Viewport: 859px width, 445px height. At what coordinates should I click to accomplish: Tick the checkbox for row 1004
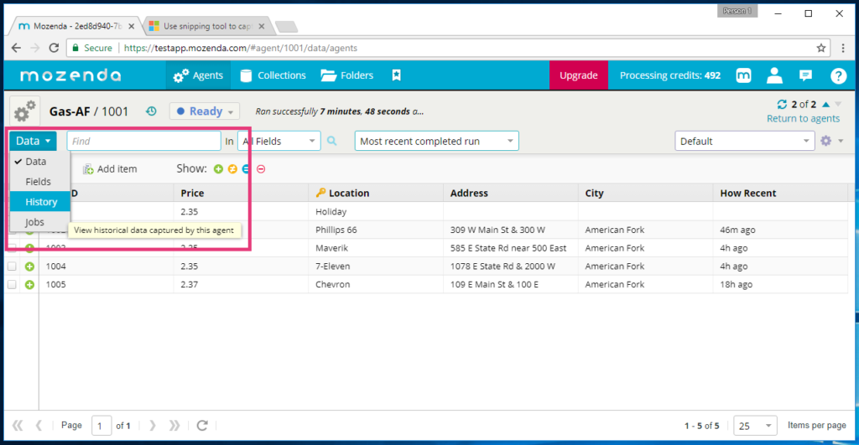point(12,266)
